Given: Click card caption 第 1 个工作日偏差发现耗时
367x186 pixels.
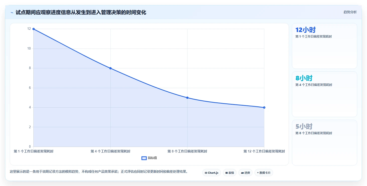Looking at the screenshot, I should tap(314, 37).
